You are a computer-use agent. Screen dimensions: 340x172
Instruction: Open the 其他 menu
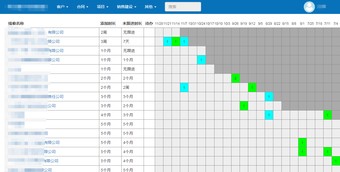click(151, 7)
